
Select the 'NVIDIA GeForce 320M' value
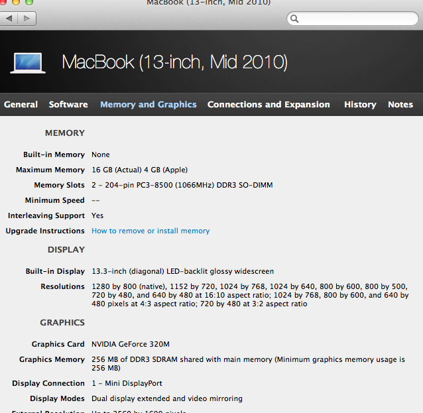click(x=131, y=344)
